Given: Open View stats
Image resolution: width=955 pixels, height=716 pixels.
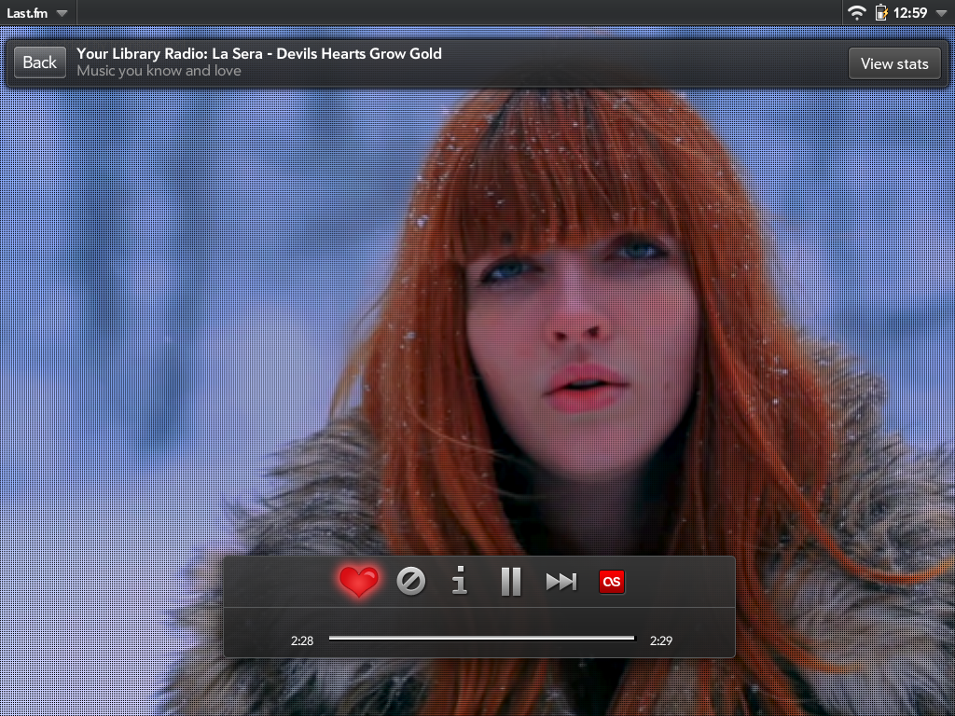Looking at the screenshot, I should point(894,63).
